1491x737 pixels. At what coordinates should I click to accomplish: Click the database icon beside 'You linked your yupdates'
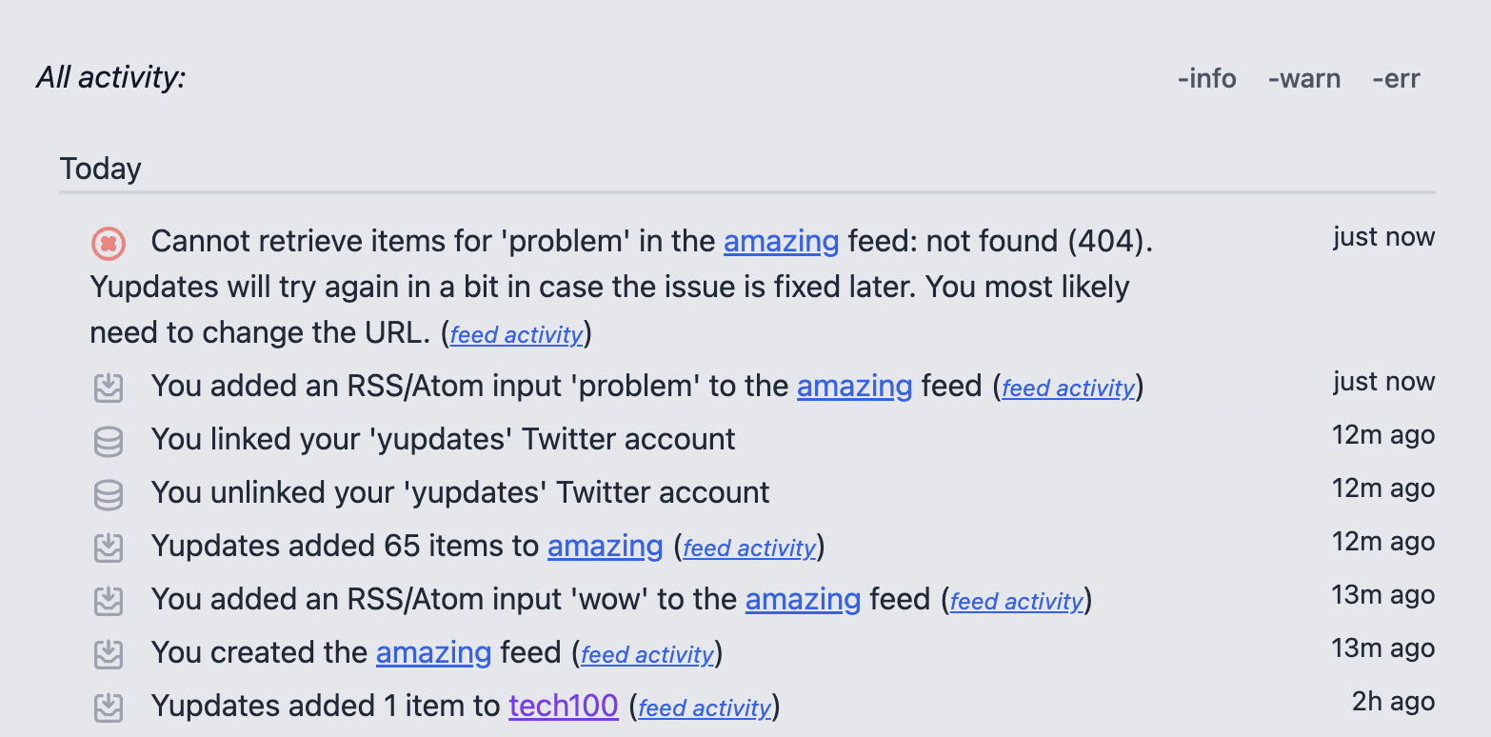[109, 441]
